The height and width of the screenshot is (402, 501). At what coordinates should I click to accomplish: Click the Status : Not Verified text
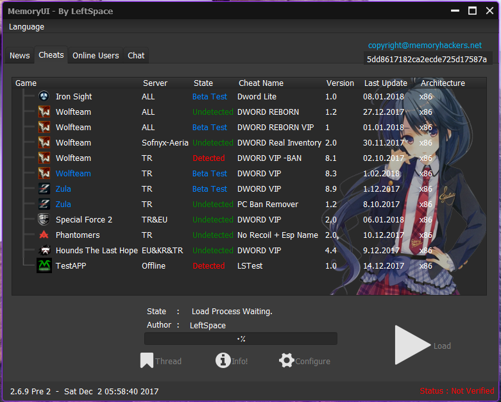coord(457,391)
